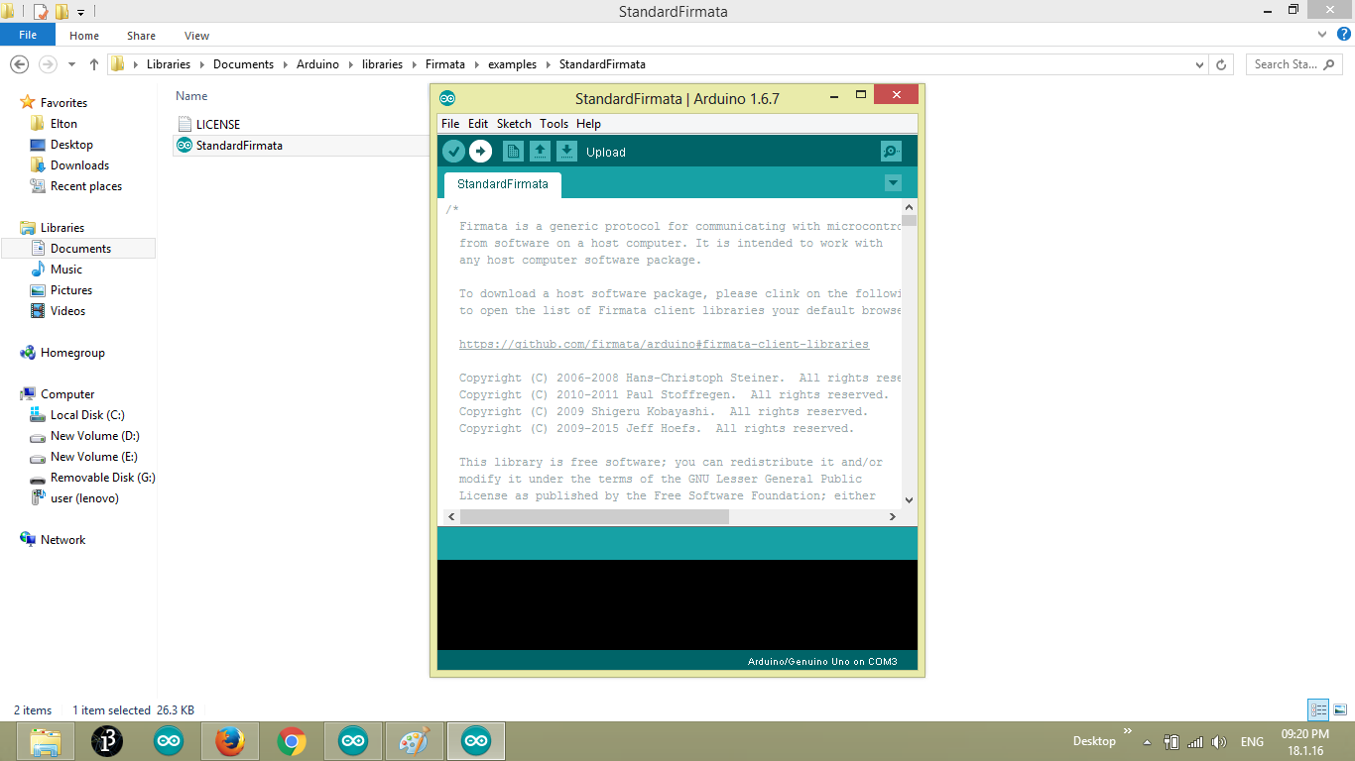1355x761 pixels.
Task: Select Pictures library in navigation pane
Action: click(71, 290)
